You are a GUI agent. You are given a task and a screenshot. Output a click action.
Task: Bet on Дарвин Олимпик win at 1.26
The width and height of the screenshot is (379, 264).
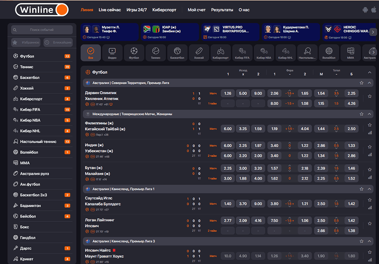pos(228,93)
